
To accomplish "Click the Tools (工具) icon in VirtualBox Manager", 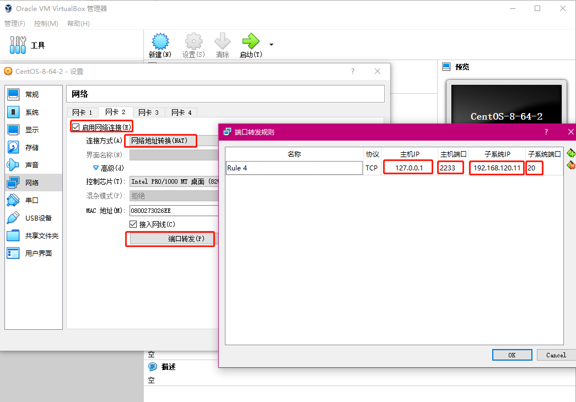I will pos(18,45).
